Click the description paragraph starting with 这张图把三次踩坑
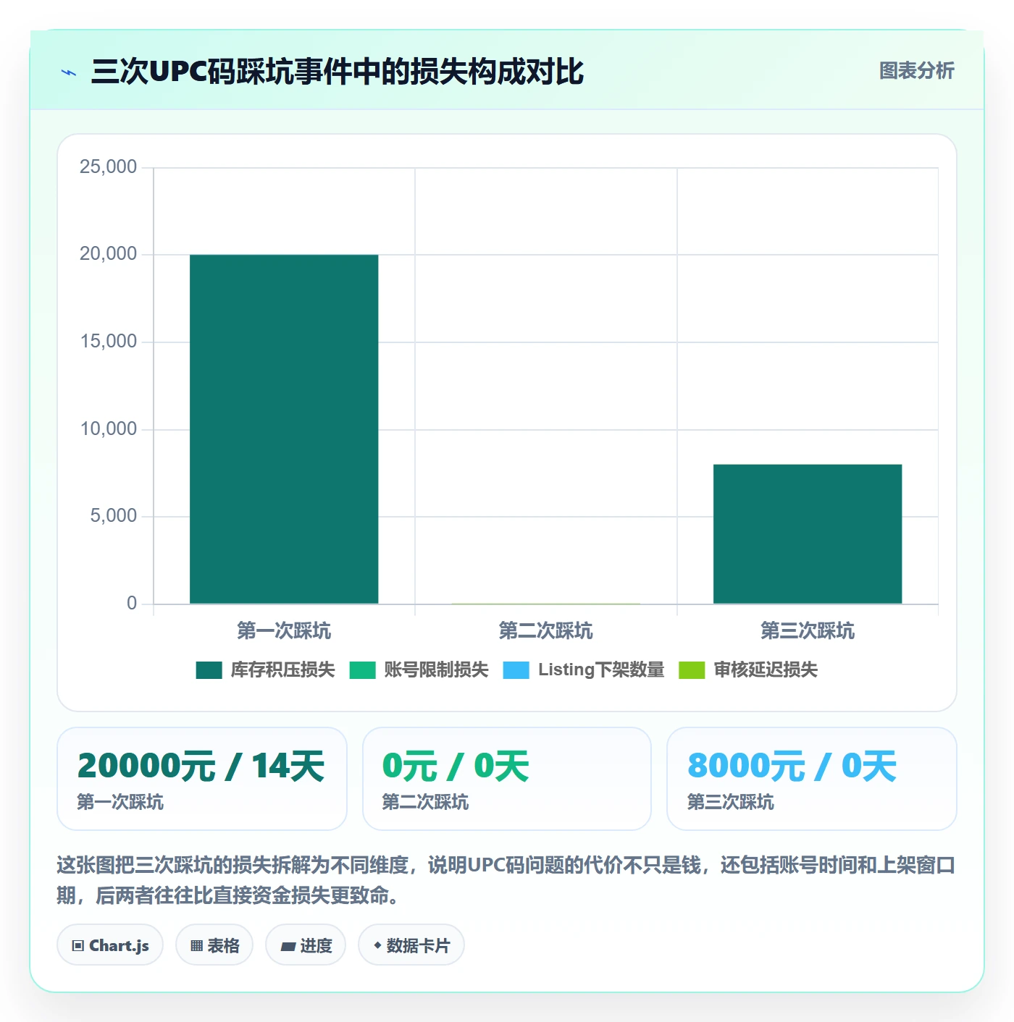The image size is (1014, 1022). [x=506, y=880]
